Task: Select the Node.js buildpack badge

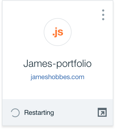Action: point(58,32)
